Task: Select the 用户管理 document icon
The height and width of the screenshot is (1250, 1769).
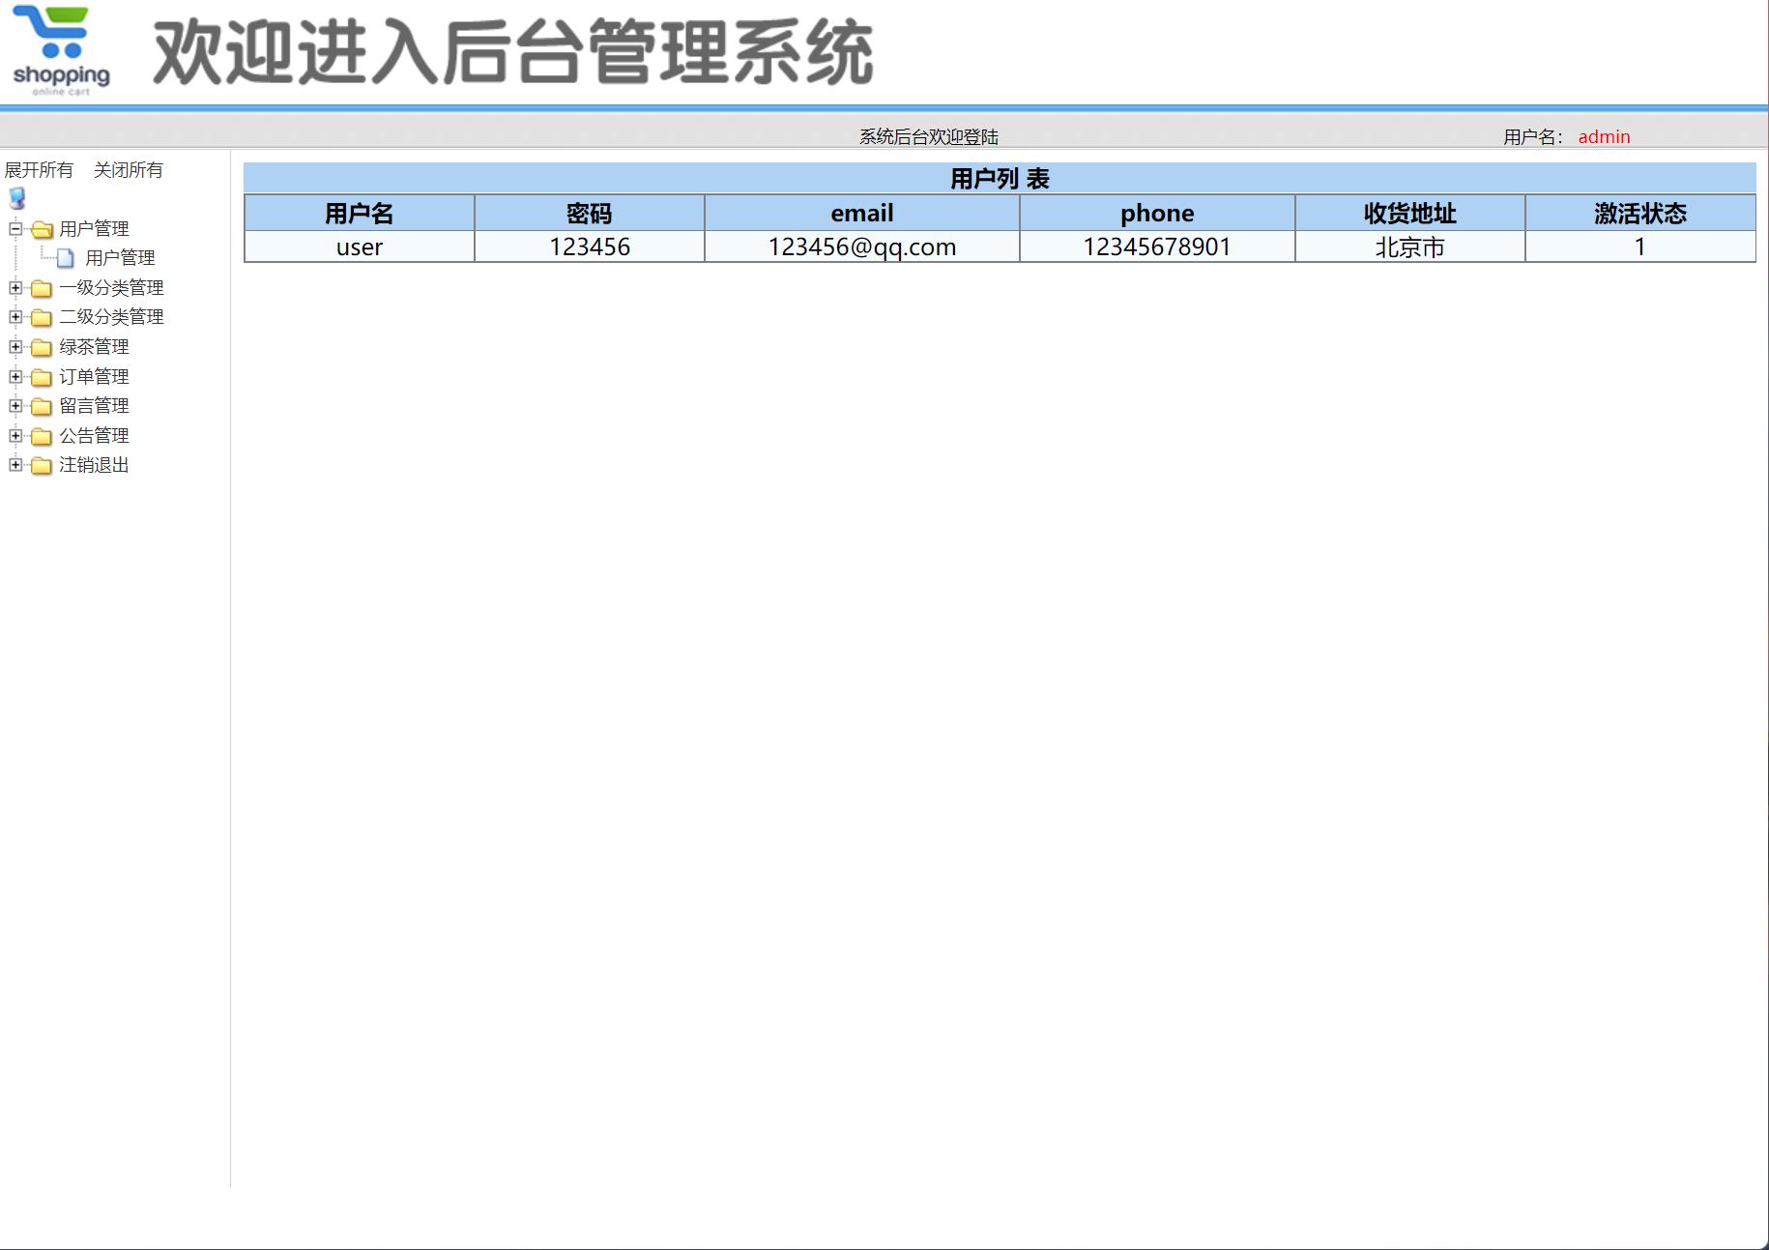Action: pos(65,257)
